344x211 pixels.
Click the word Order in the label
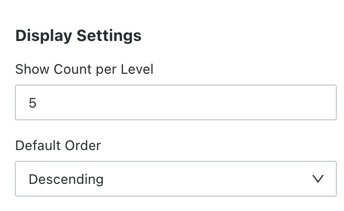click(83, 145)
